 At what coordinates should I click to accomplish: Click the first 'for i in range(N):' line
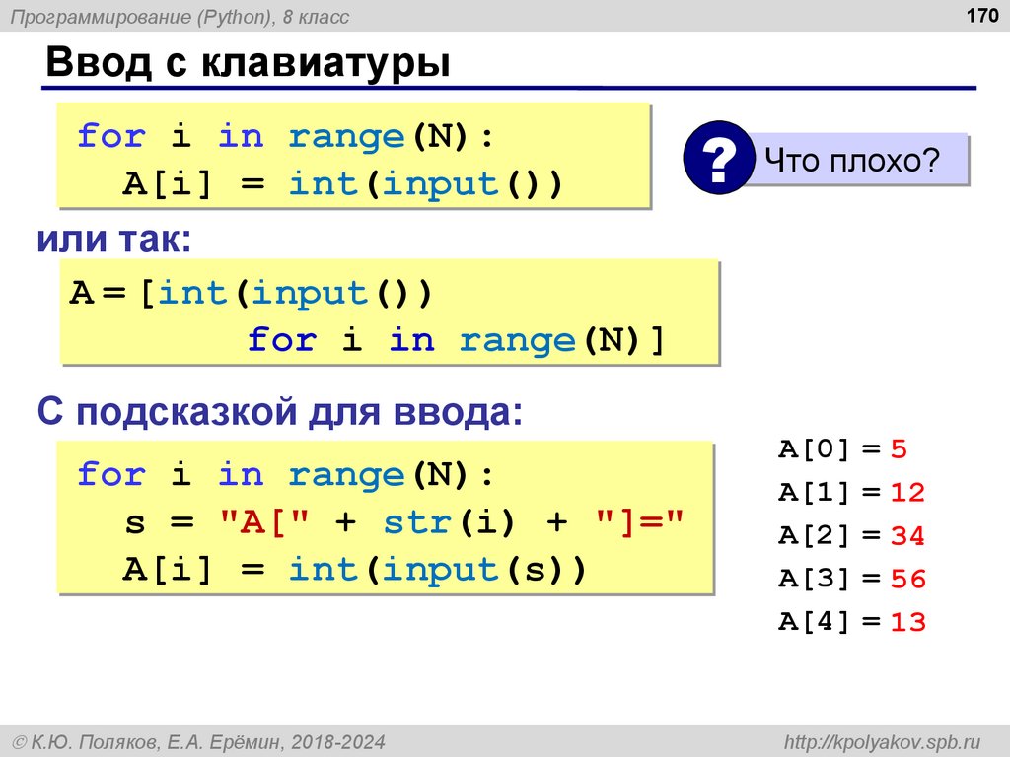click(x=285, y=136)
